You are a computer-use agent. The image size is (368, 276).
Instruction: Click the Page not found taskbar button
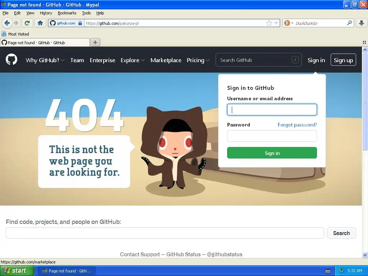click(x=66, y=271)
